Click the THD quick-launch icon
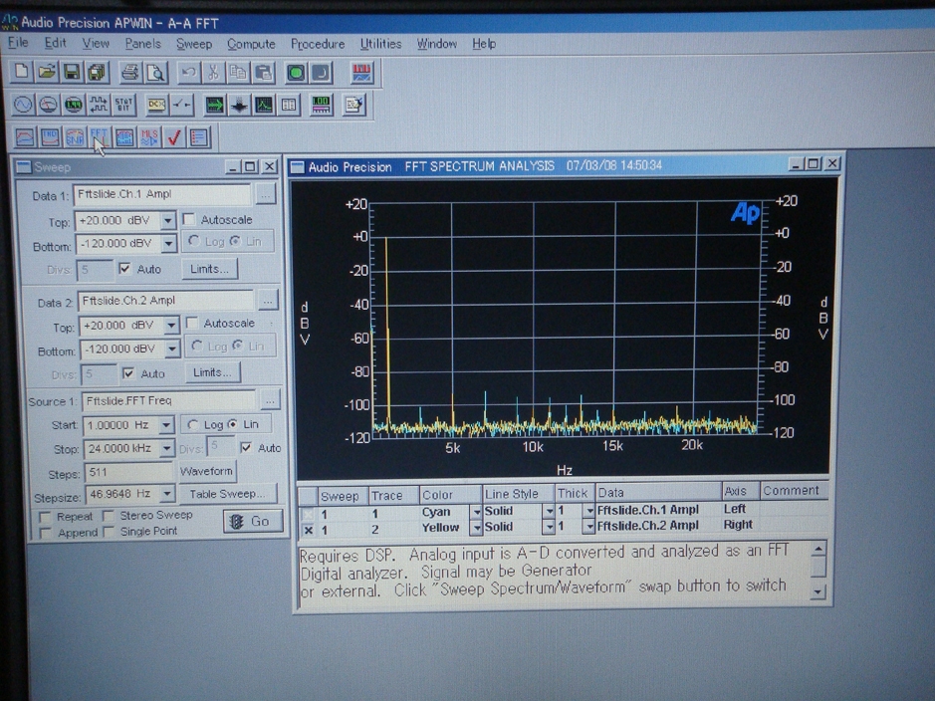 click(x=50, y=137)
